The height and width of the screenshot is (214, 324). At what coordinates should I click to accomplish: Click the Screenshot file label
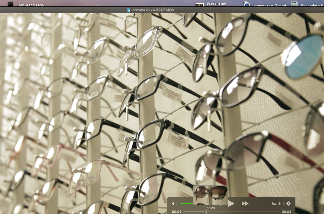coord(216,3)
